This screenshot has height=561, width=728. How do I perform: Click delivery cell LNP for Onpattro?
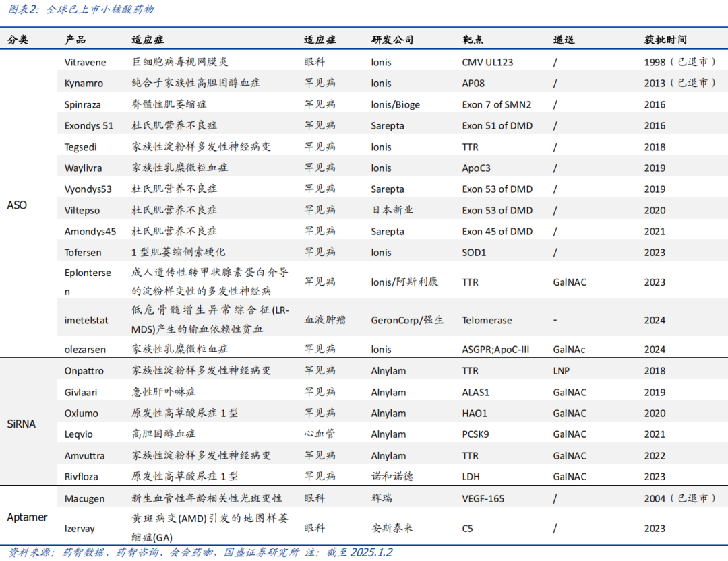click(x=562, y=371)
